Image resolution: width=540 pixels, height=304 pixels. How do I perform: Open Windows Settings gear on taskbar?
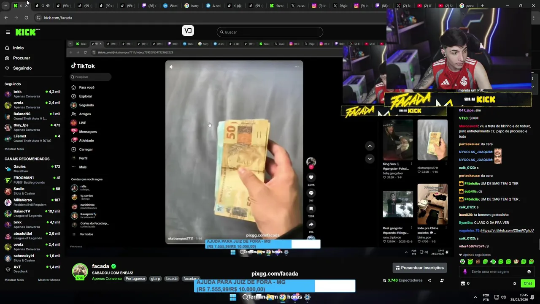(307, 297)
